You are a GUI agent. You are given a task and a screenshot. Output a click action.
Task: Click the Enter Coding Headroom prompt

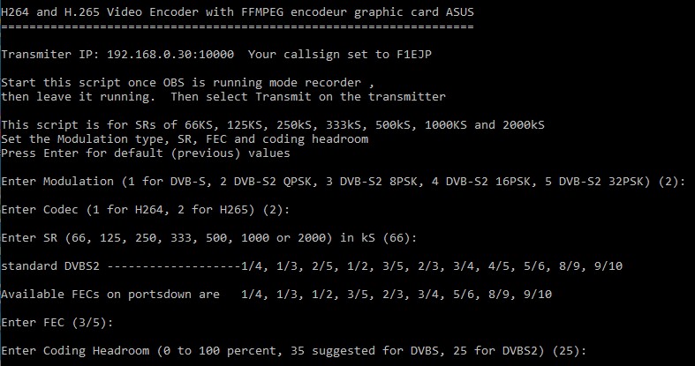click(x=293, y=351)
